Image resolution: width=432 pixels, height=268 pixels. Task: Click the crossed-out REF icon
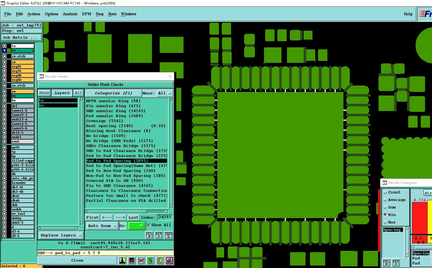click(141, 261)
